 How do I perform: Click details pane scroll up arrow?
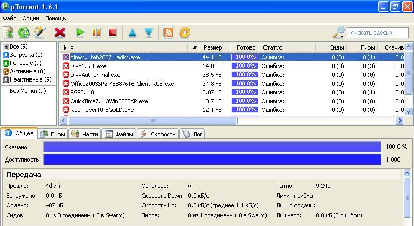pos(407,173)
